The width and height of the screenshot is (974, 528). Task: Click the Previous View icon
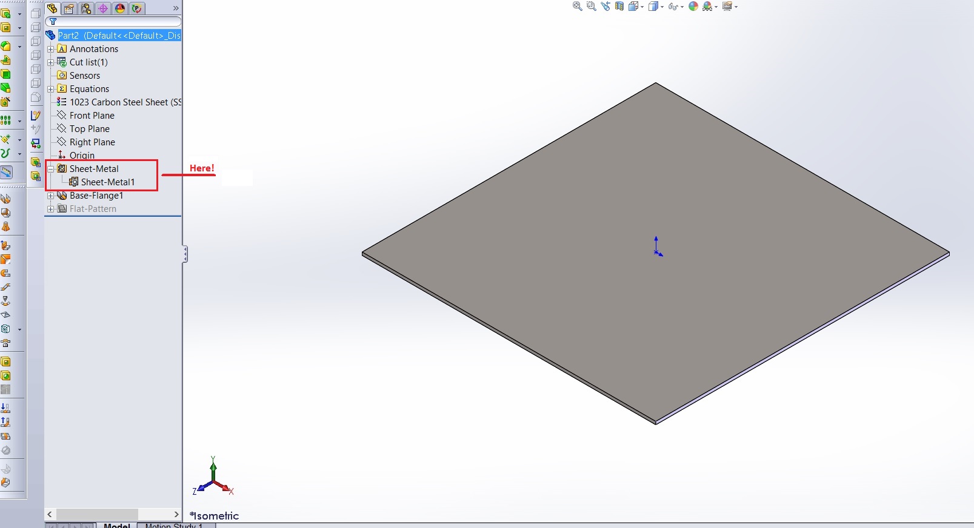605,6
